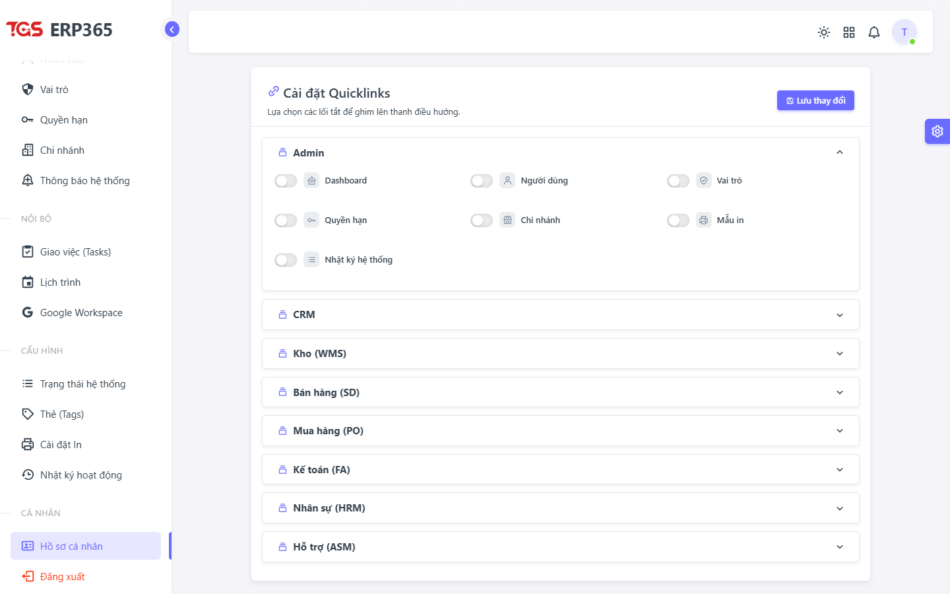The height and width of the screenshot is (594, 950).
Task: Collapse sidebar with the round arrow button
Action: click(x=172, y=29)
